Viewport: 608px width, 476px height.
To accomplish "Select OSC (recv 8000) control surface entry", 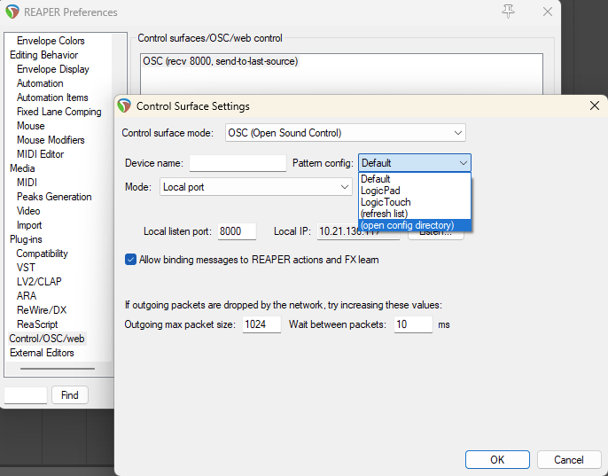I will 220,61.
